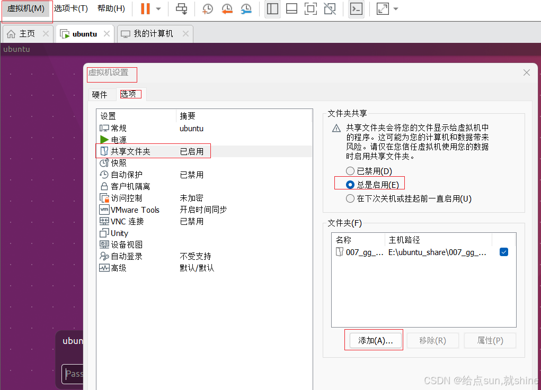Click the 添加(A)... button

(x=375, y=341)
